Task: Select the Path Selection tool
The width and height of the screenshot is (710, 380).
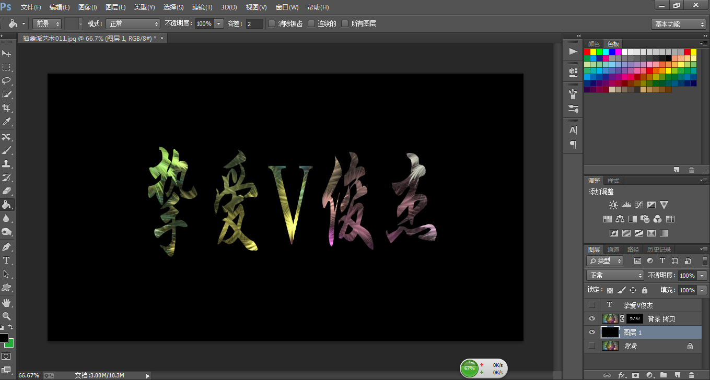Action: pos(7,274)
